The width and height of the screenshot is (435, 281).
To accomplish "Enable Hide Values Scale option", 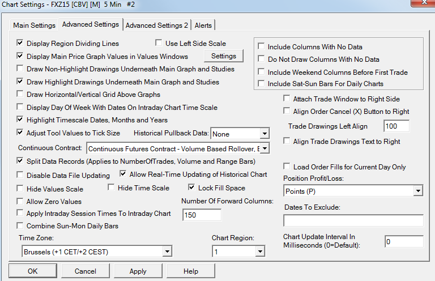I will (x=20, y=189).
